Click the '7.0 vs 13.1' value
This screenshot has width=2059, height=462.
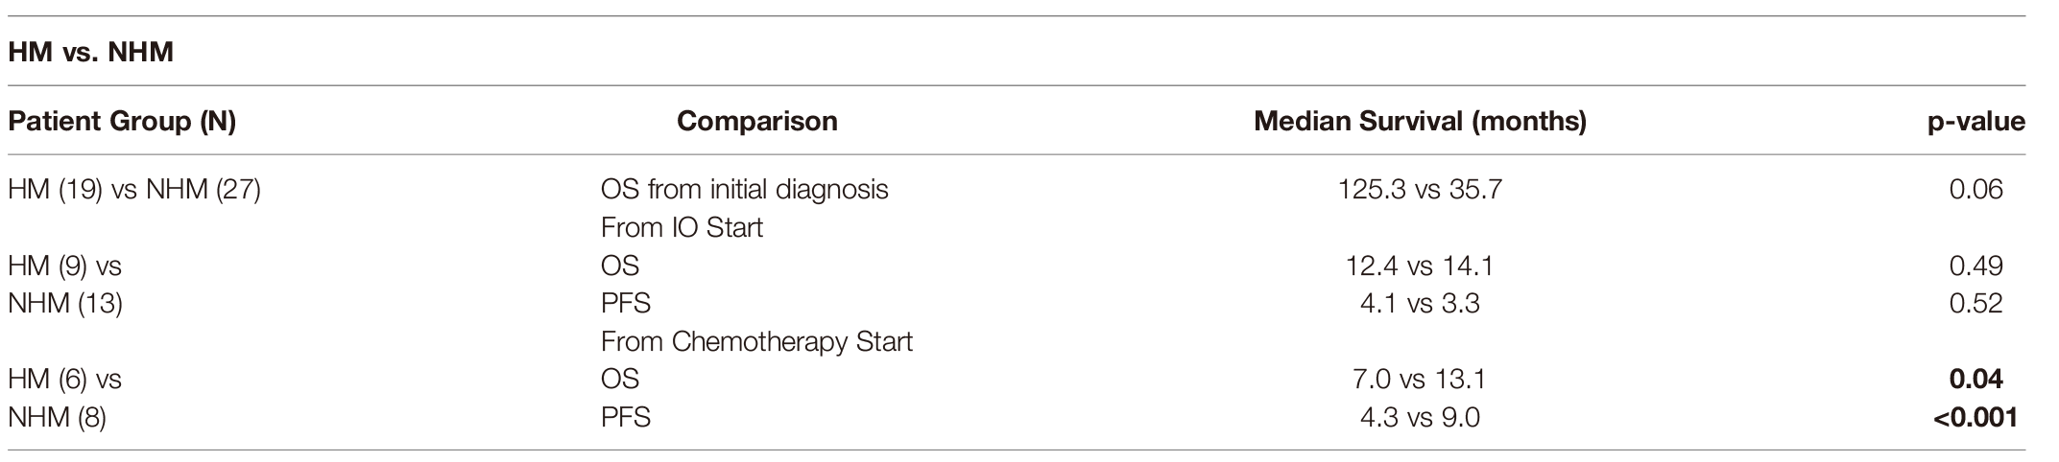[1420, 380]
